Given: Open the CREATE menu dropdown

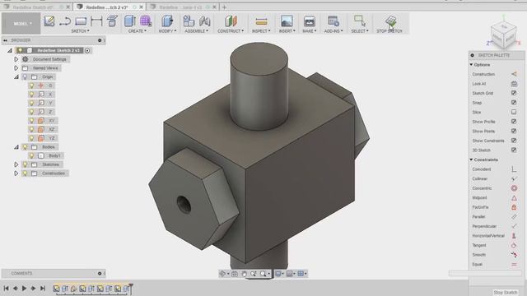Looking at the screenshot, I should pyautogui.click(x=138, y=31).
